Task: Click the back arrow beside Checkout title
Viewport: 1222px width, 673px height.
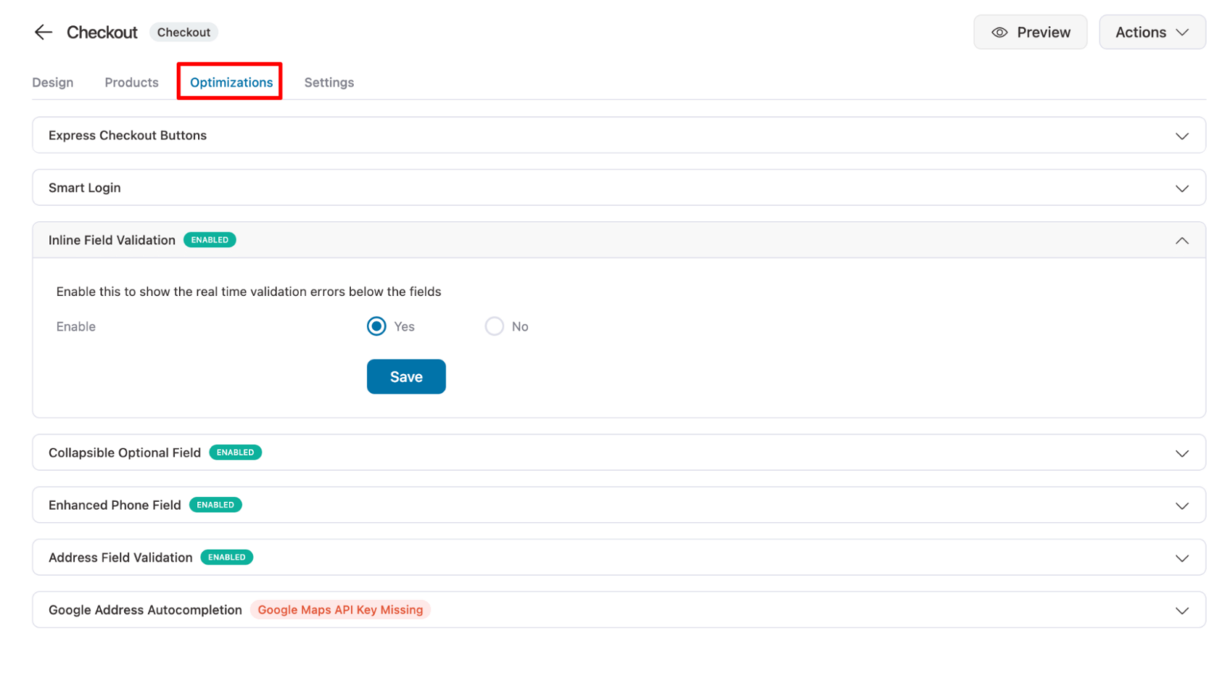Action: click(x=43, y=32)
